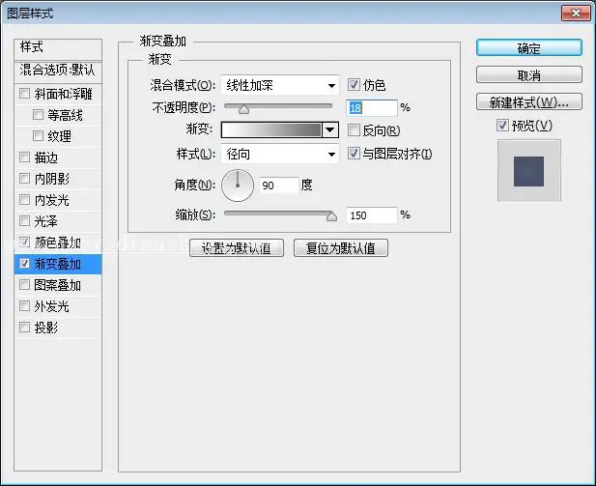Click the 取消 cancel button
Viewport: 596px width, 486px height.
529,75
